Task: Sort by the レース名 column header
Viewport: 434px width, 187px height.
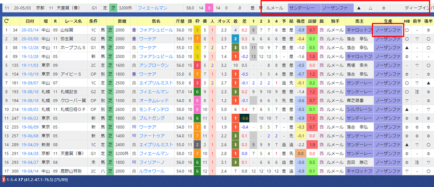Action: (74, 21)
